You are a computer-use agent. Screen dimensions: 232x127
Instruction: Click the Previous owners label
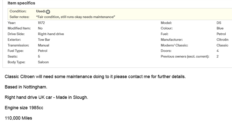click(185, 57)
